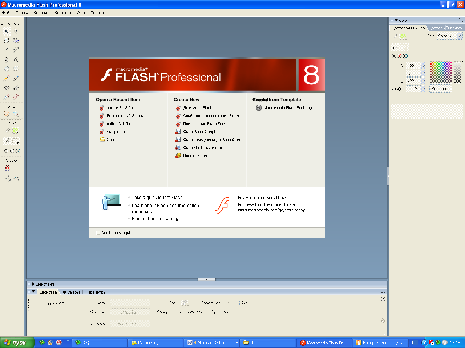Select the Hand tool
Viewport: 465px width, 348px height.
7,113
